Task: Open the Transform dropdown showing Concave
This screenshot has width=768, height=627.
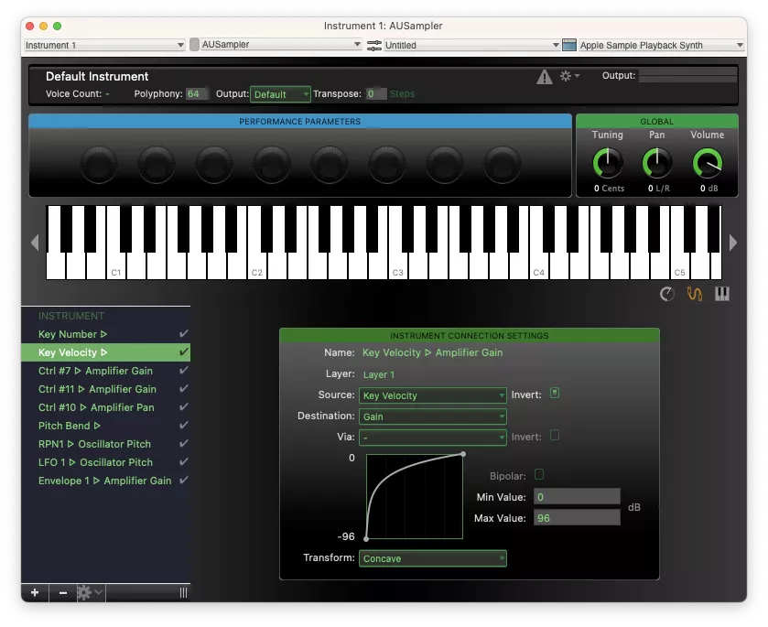Action: coord(432,558)
